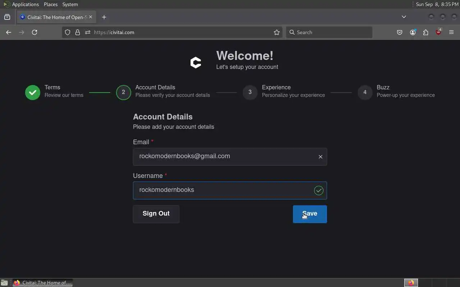The width and height of the screenshot is (460, 287).
Task: Click the 'Account Details' heading text
Action: coord(163,117)
